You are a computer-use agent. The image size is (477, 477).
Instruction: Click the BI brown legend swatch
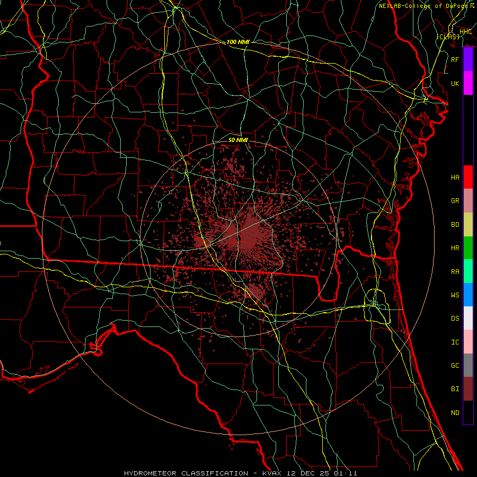pyautogui.click(x=468, y=389)
